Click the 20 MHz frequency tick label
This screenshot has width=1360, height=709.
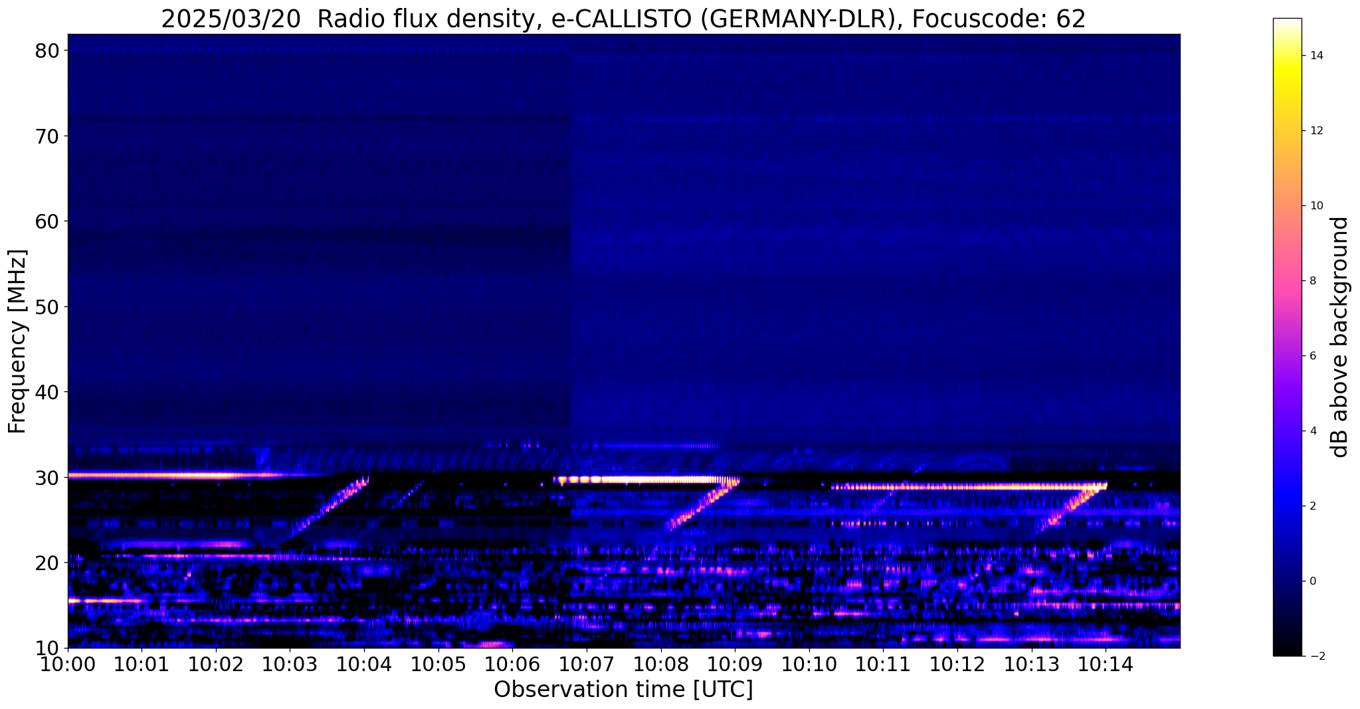(x=49, y=563)
